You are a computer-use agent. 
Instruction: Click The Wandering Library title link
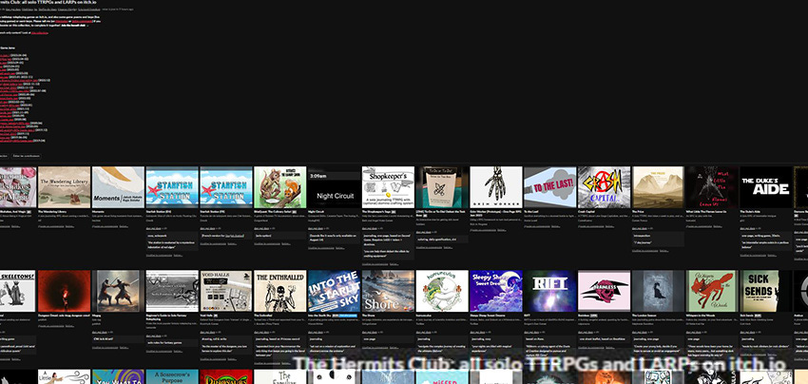click(52, 212)
